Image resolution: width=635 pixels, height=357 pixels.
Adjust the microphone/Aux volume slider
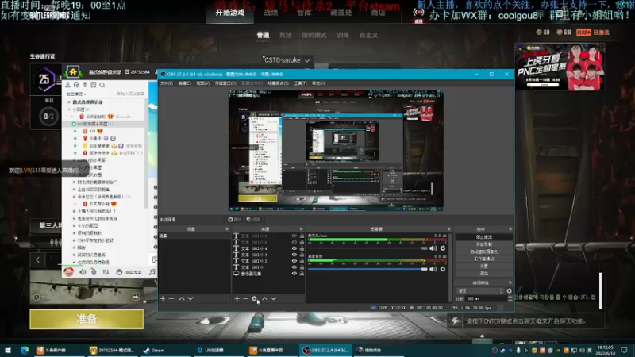point(368,248)
